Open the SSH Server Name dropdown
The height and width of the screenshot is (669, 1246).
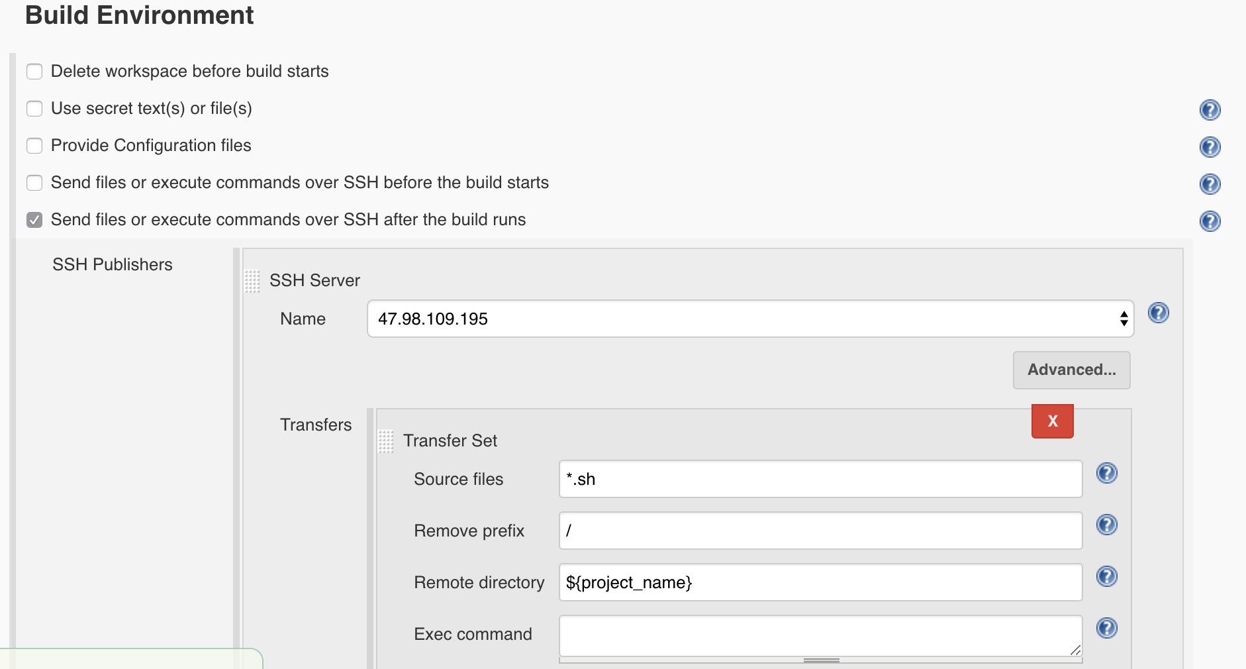(750, 319)
